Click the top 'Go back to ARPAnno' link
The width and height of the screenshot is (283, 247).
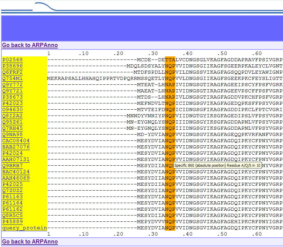tap(30, 45)
